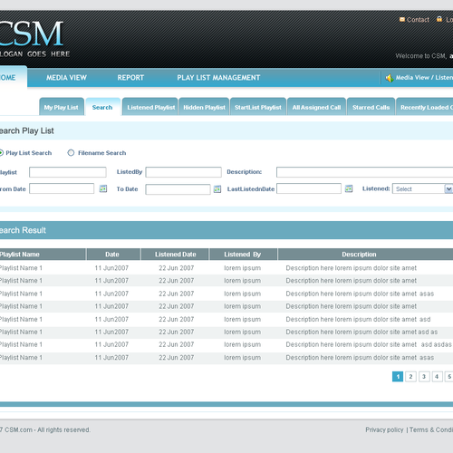Select the Filename Search radio button
This screenshot has height=453, width=453.
point(71,153)
